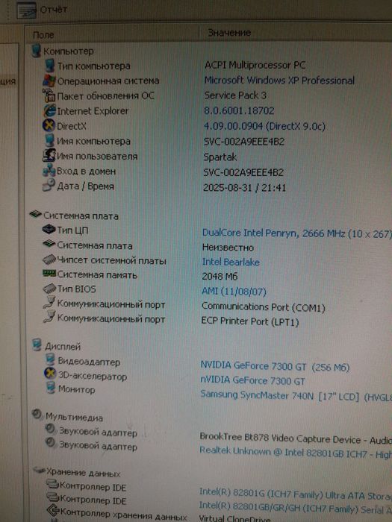392x522 pixels.
Task: Open the Microsoft Windows XP Professional link
Action: click(x=279, y=81)
